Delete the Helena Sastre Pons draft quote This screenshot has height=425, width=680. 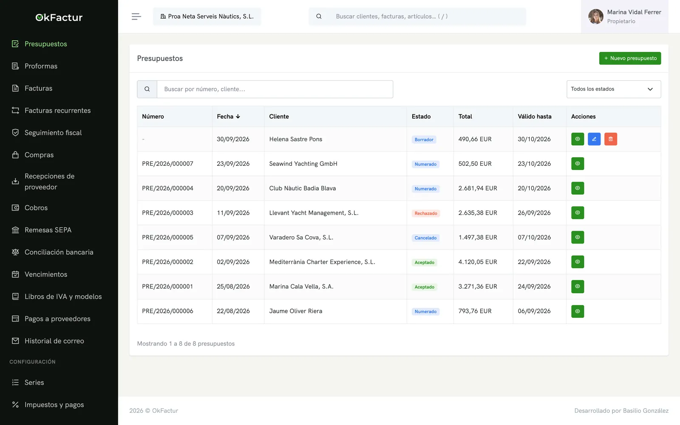pos(611,139)
